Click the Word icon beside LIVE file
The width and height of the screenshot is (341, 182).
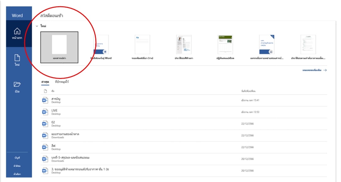tap(45, 112)
